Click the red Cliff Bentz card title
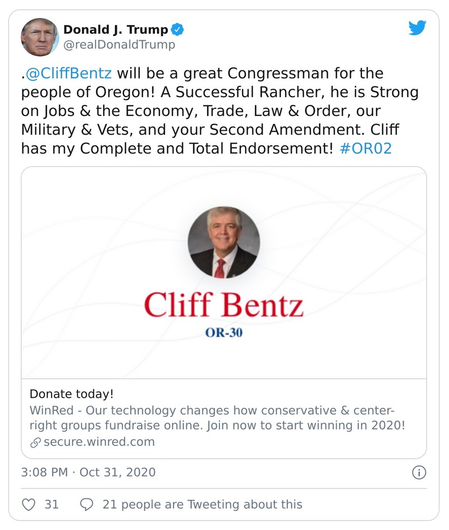Image resolution: width=449 pixels, height=530 pixels. pyautogui.click(x=223, y=305)
